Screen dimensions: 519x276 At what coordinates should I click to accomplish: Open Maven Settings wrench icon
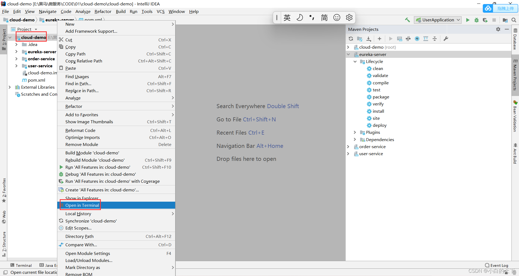(x=446, y=39)
